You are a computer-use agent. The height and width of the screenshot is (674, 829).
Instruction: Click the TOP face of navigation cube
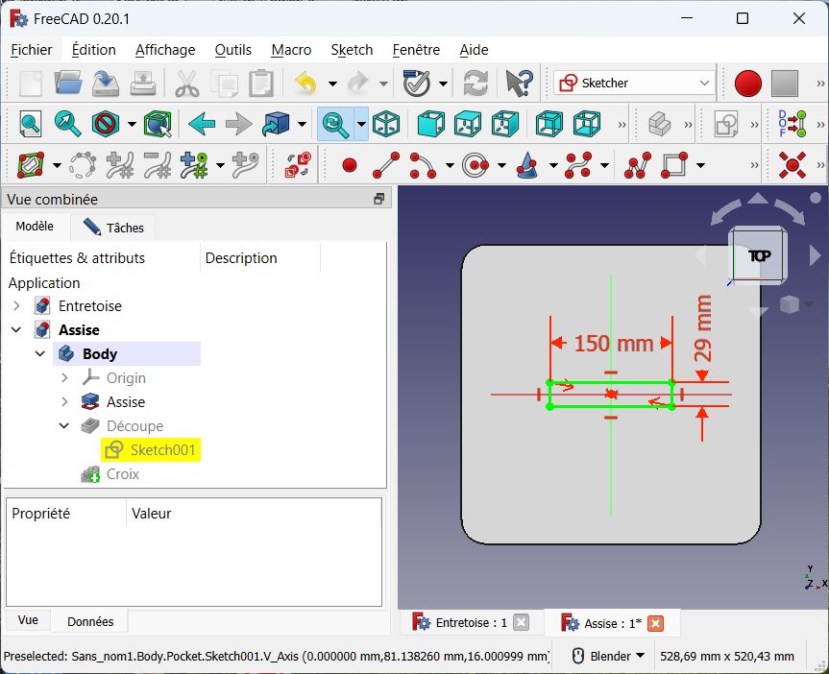tap(759, 256)
